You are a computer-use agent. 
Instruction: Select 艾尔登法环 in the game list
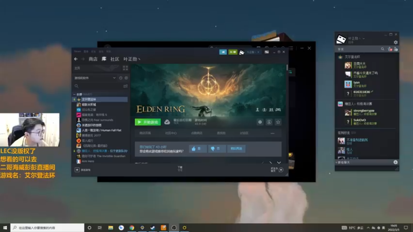pyautogui.click(x=100, y=100)
